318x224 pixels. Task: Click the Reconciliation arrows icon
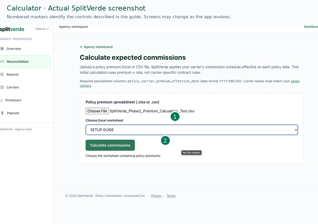coord(2,61)
